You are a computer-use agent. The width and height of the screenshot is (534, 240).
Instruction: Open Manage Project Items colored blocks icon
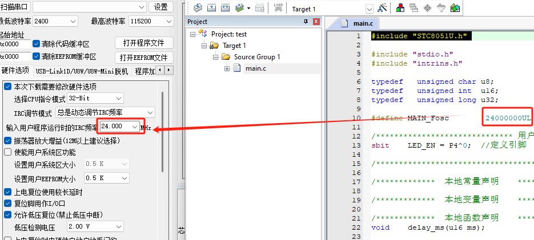400,8
